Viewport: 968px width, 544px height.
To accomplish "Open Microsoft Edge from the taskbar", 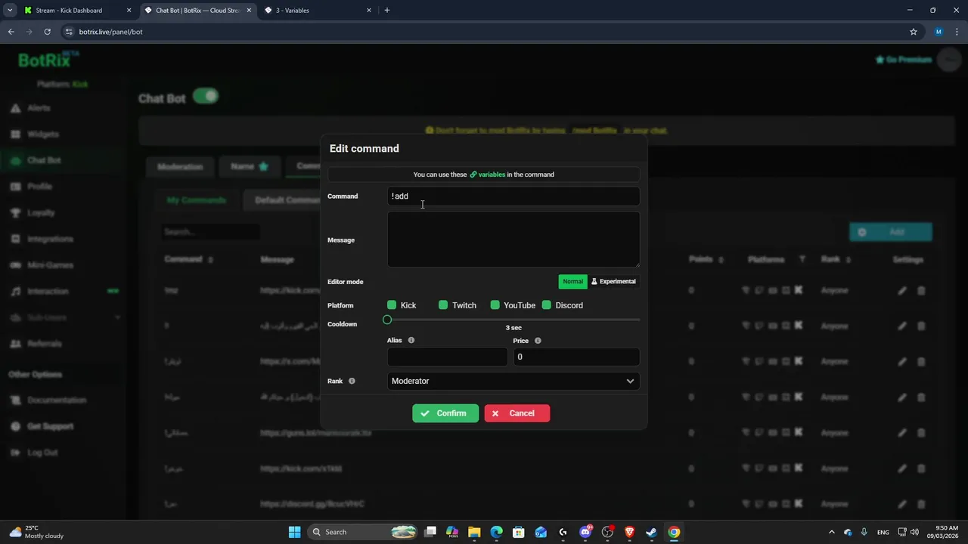I will point(496,532).
